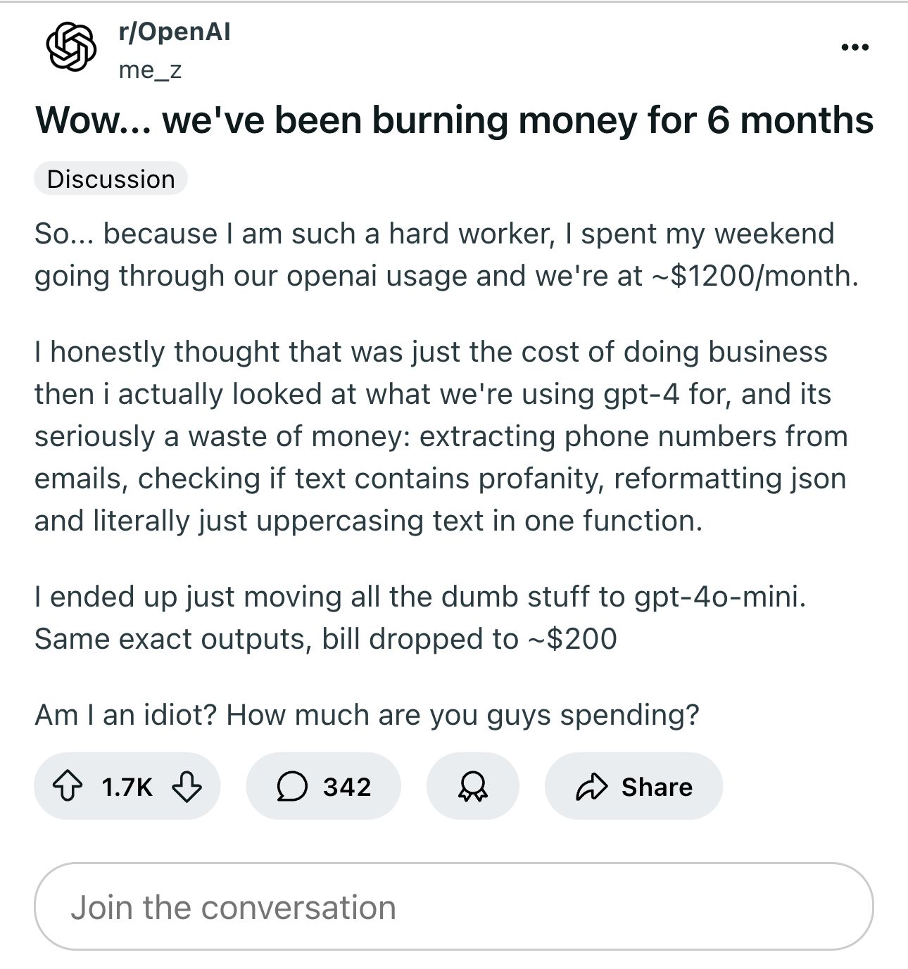
Task: Open the r/OpenAI subreddit logo avatar
Action: tap(71, 46)
